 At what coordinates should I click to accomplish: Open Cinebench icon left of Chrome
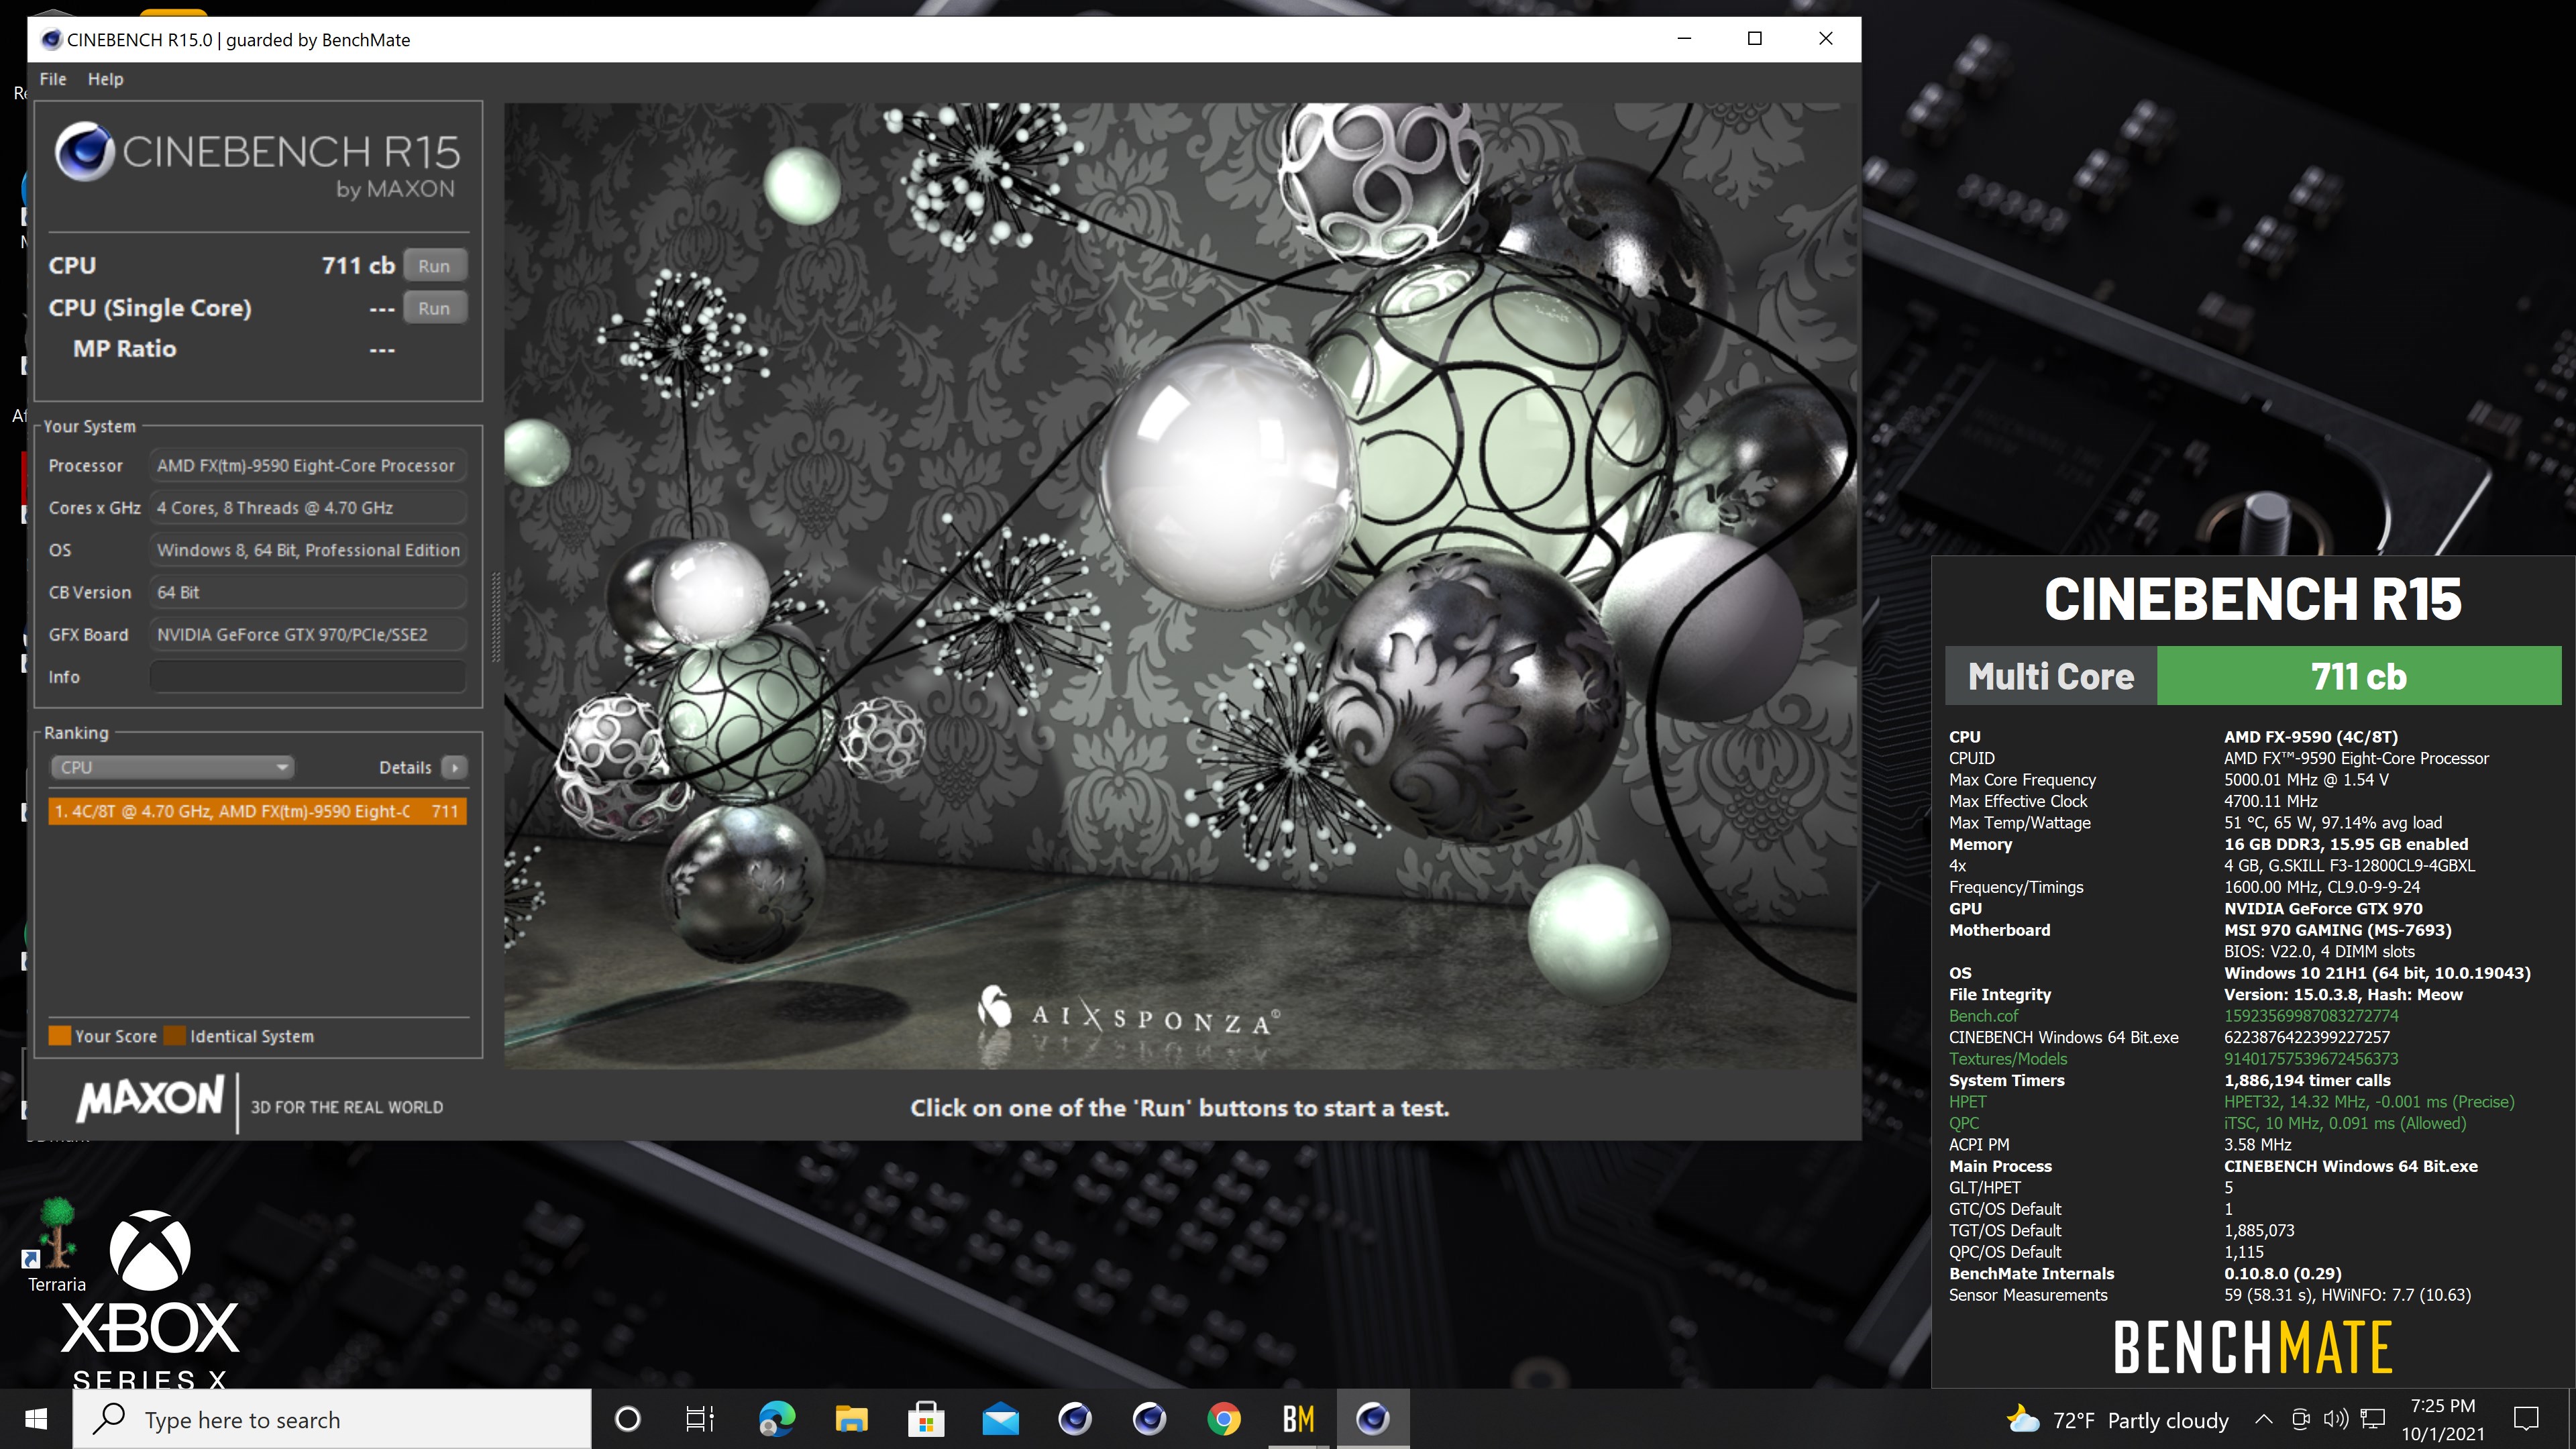[x=1149, y=1419]
